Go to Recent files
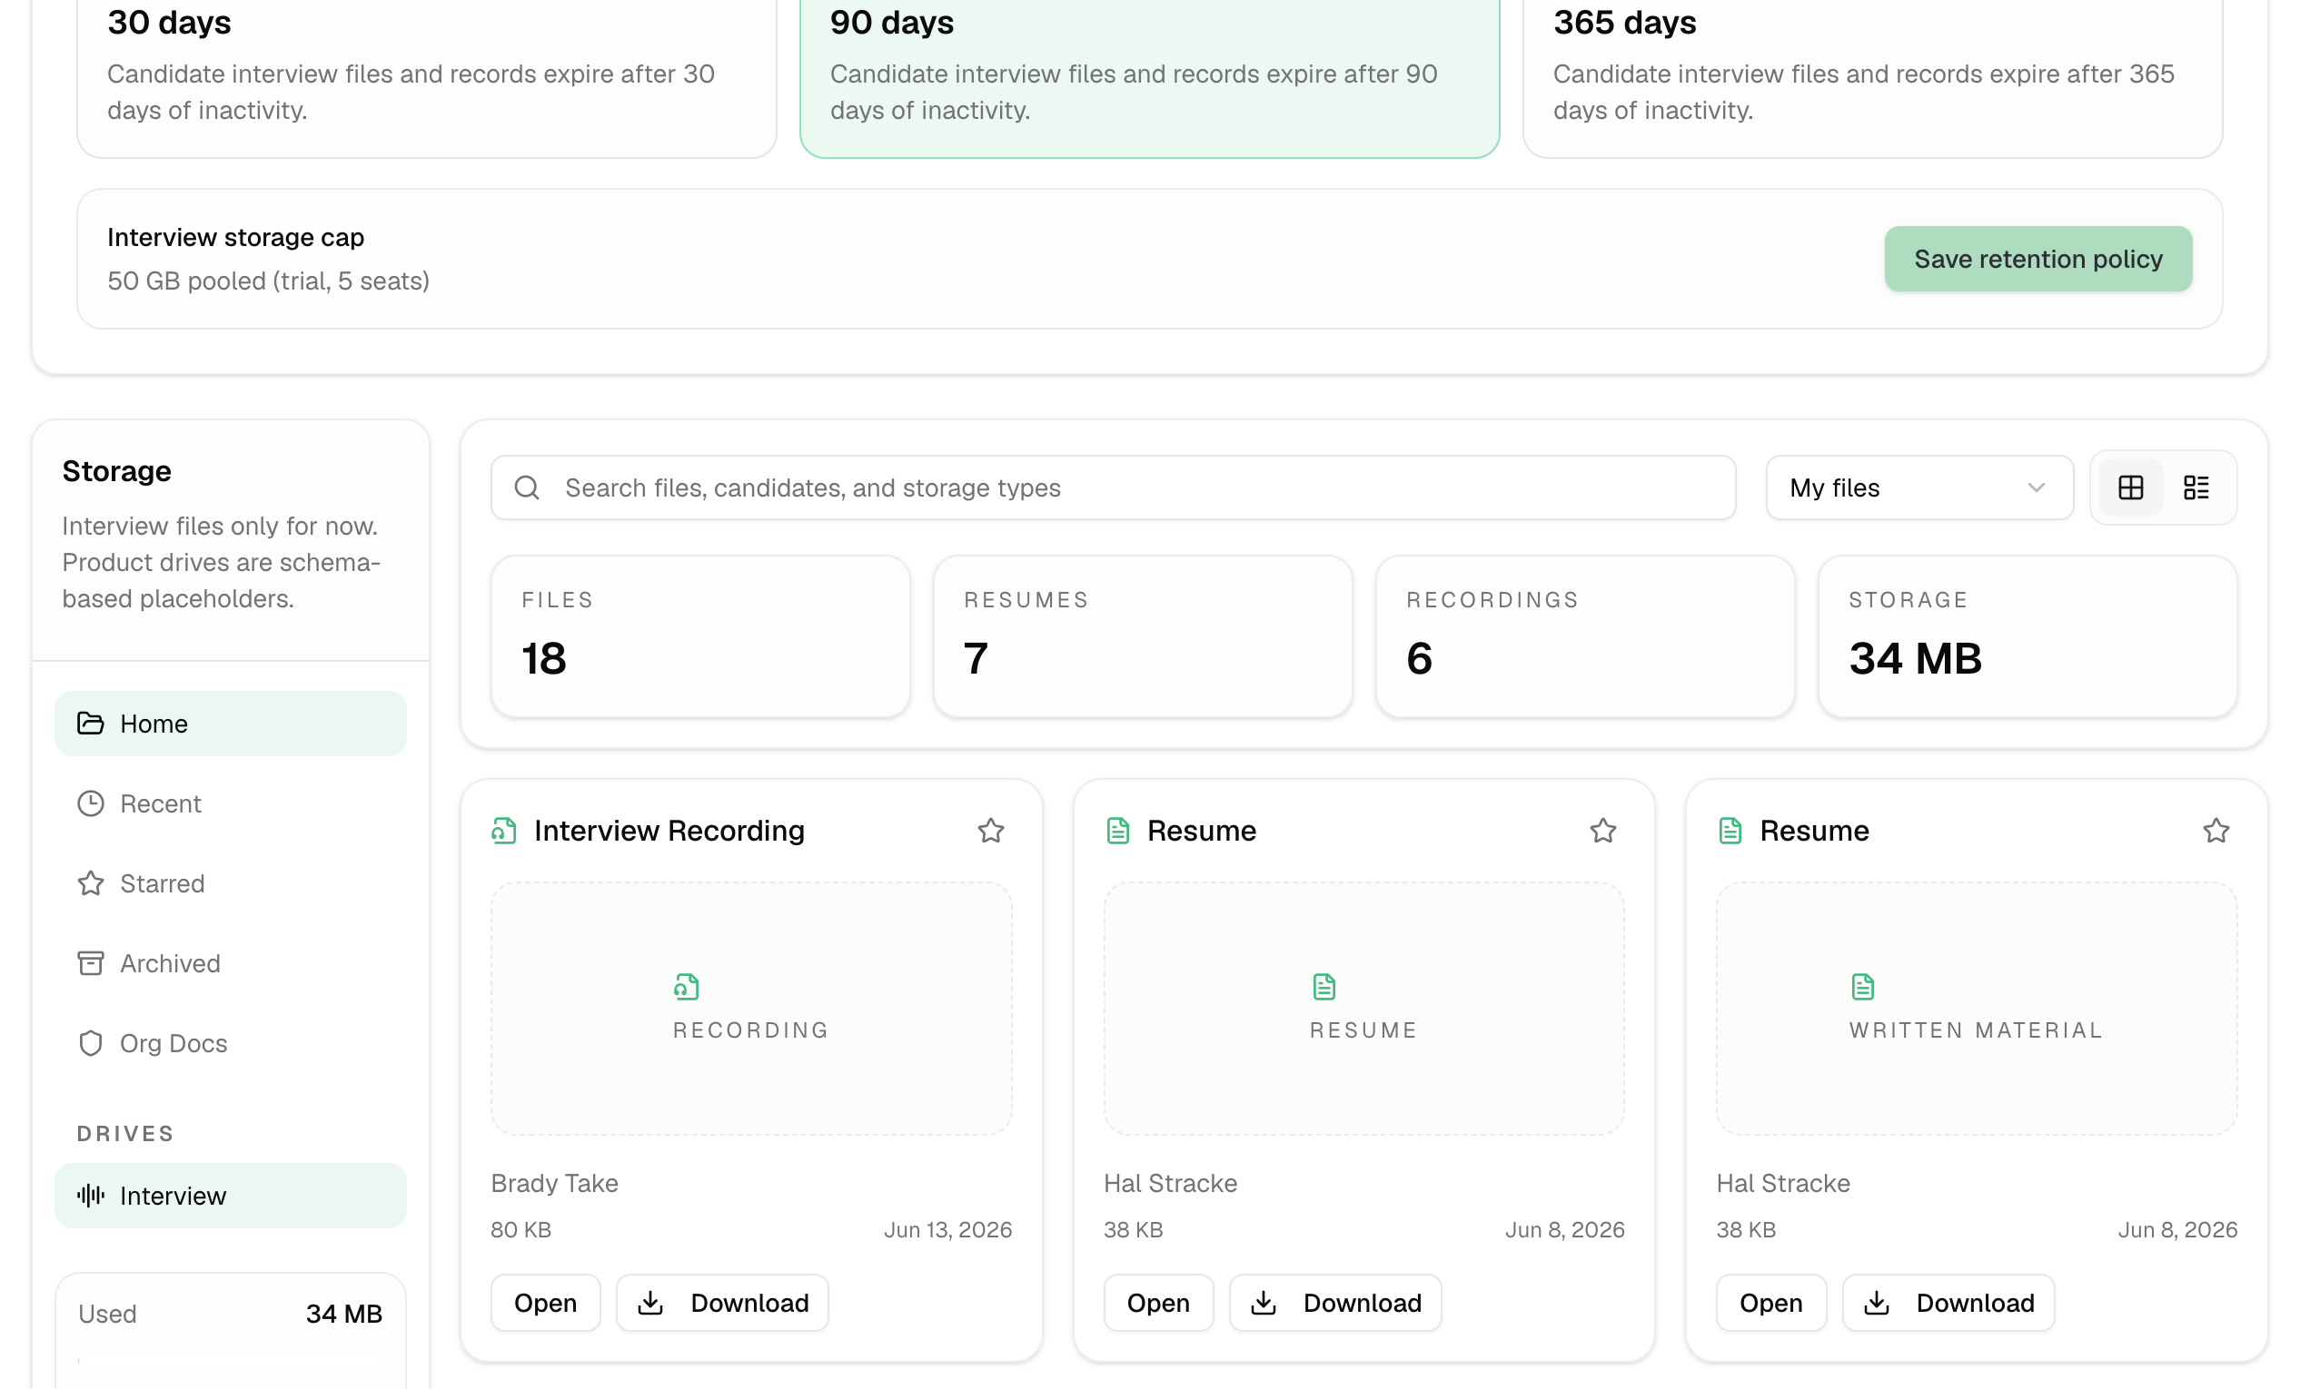This screenshot has height=1389, width=2320. pos(231,803)
